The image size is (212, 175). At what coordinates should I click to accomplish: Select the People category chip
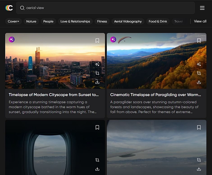[x=48, y=21]
